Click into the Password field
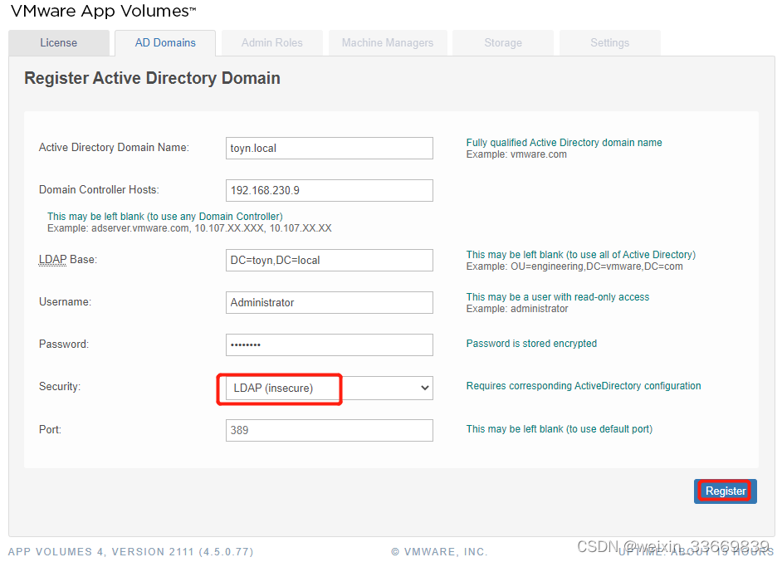This screenshot has width=782, height=562. [330, 345]
